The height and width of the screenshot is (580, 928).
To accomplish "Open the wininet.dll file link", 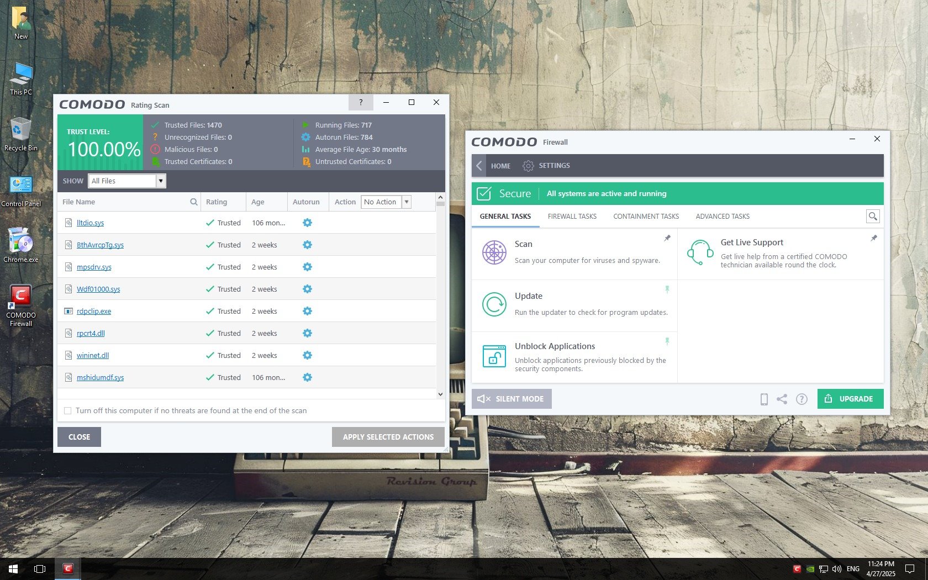I will point(93,355).
